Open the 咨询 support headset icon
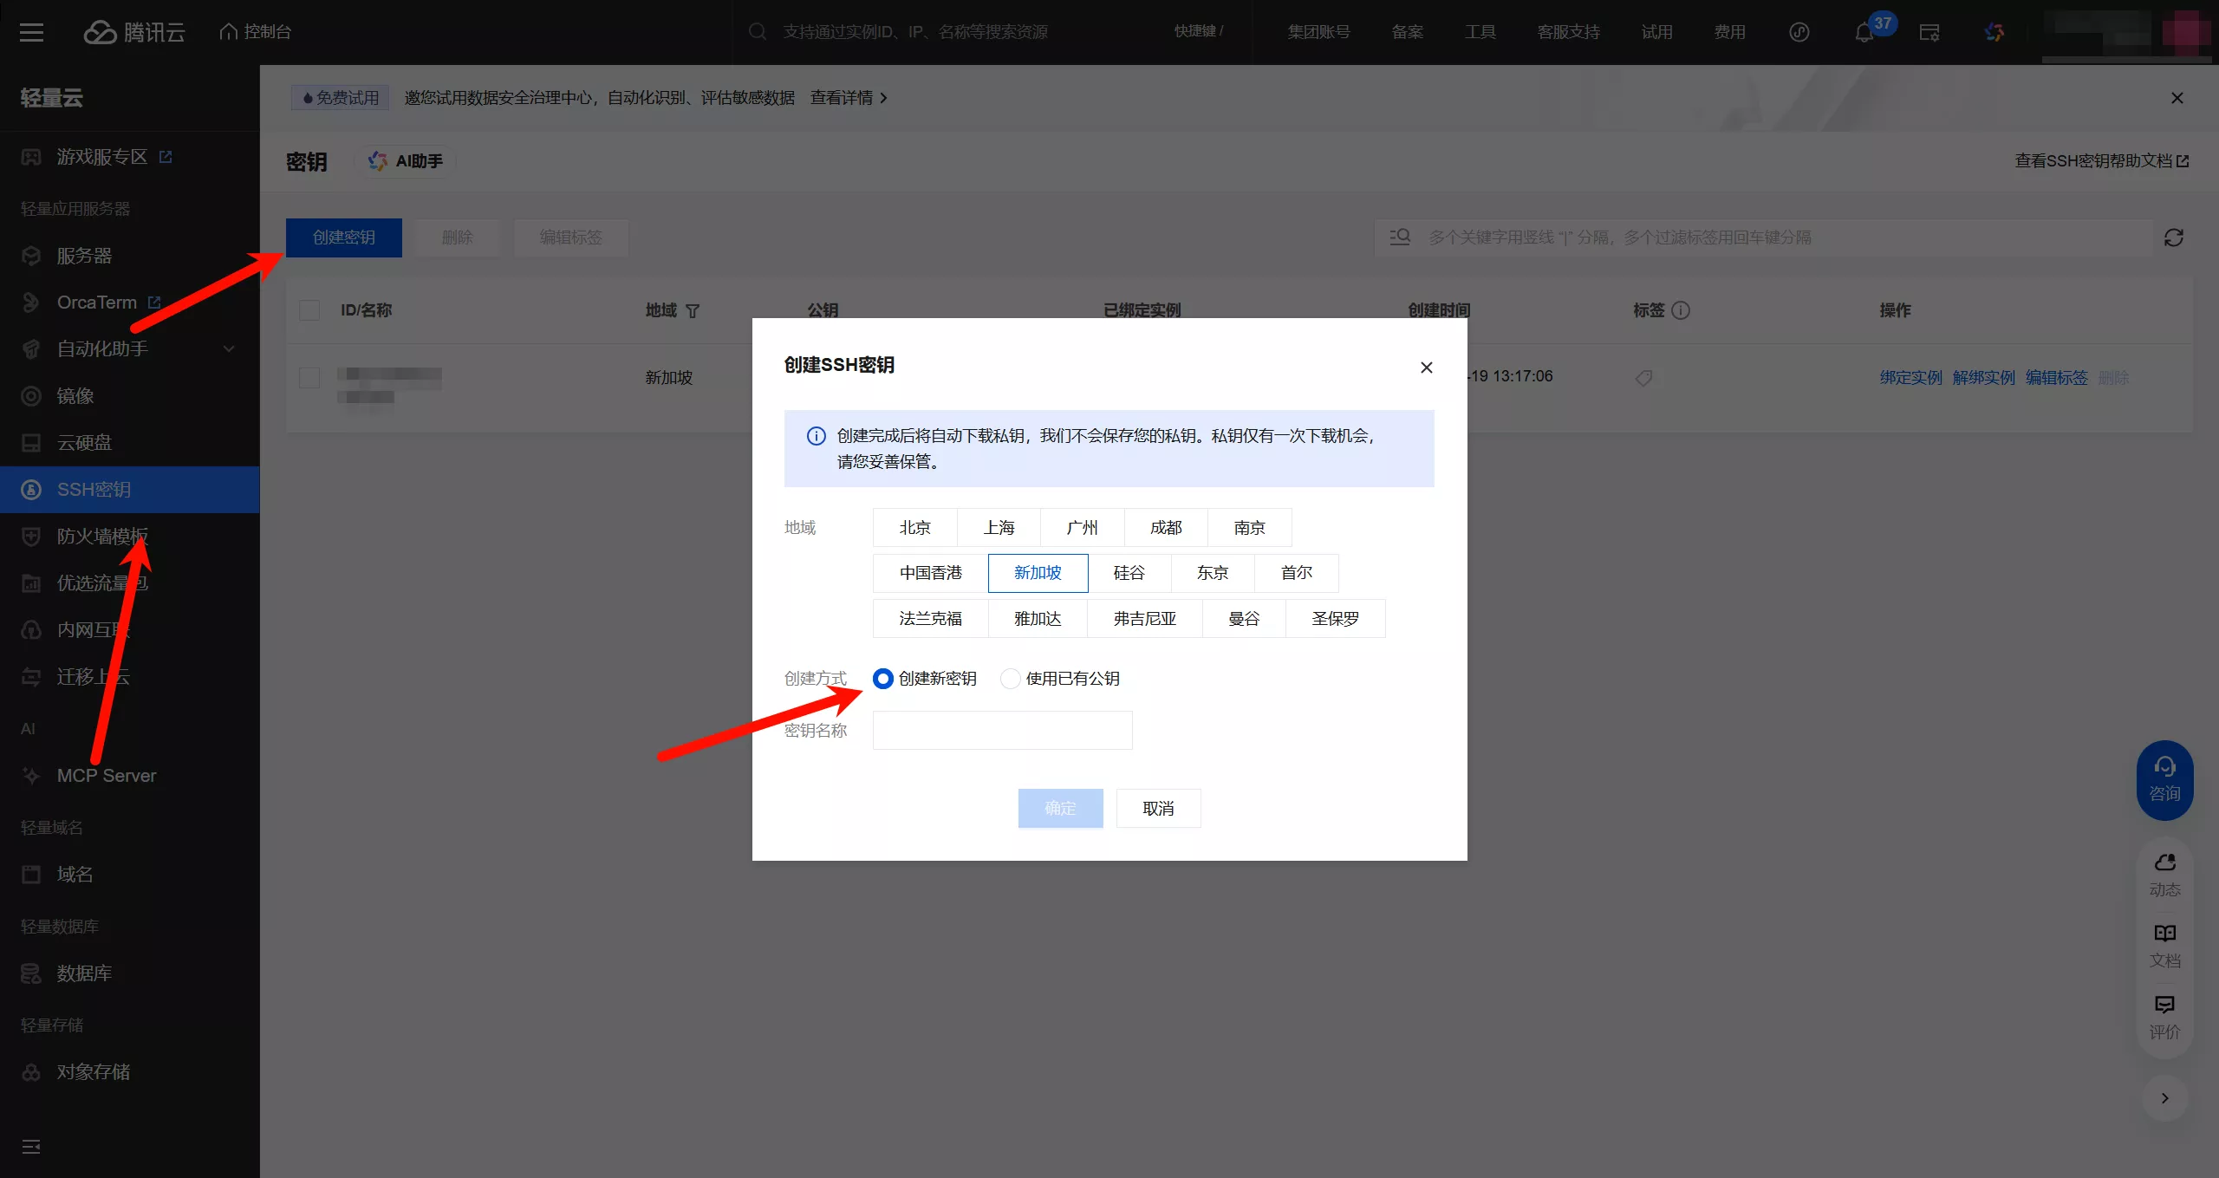The height and width of the screenshot is (1178, 2219). [x=2164, y=767]
